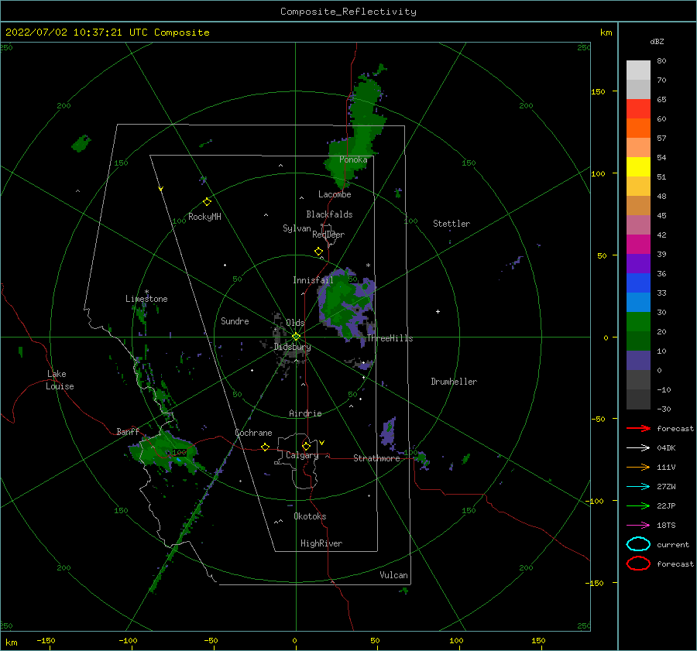Pick the blue swatch between 36 and 33
This screenshot has height=651, width=697.
click(x=638, y=283)
